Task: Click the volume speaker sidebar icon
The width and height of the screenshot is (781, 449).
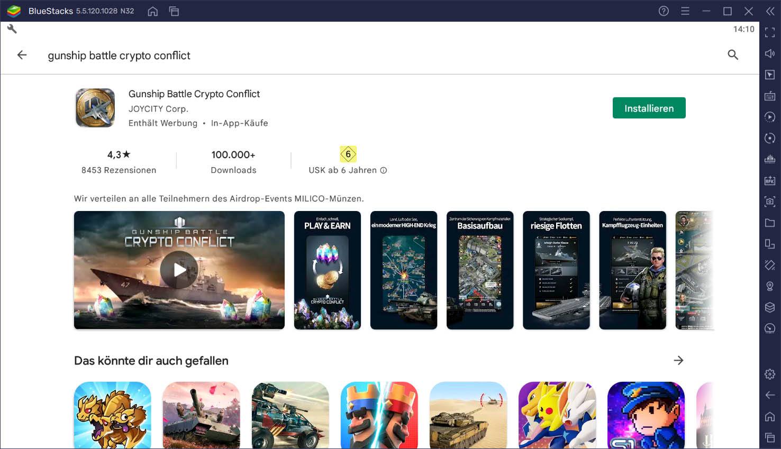Action: point(770,53)
